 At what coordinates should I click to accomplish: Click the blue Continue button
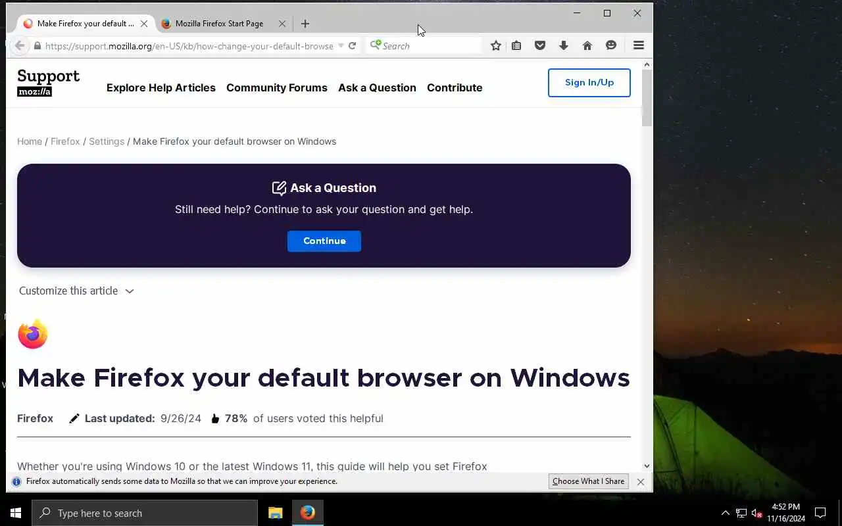pos(324,241)
